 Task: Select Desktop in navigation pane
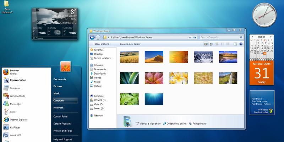tap(96, 54)
